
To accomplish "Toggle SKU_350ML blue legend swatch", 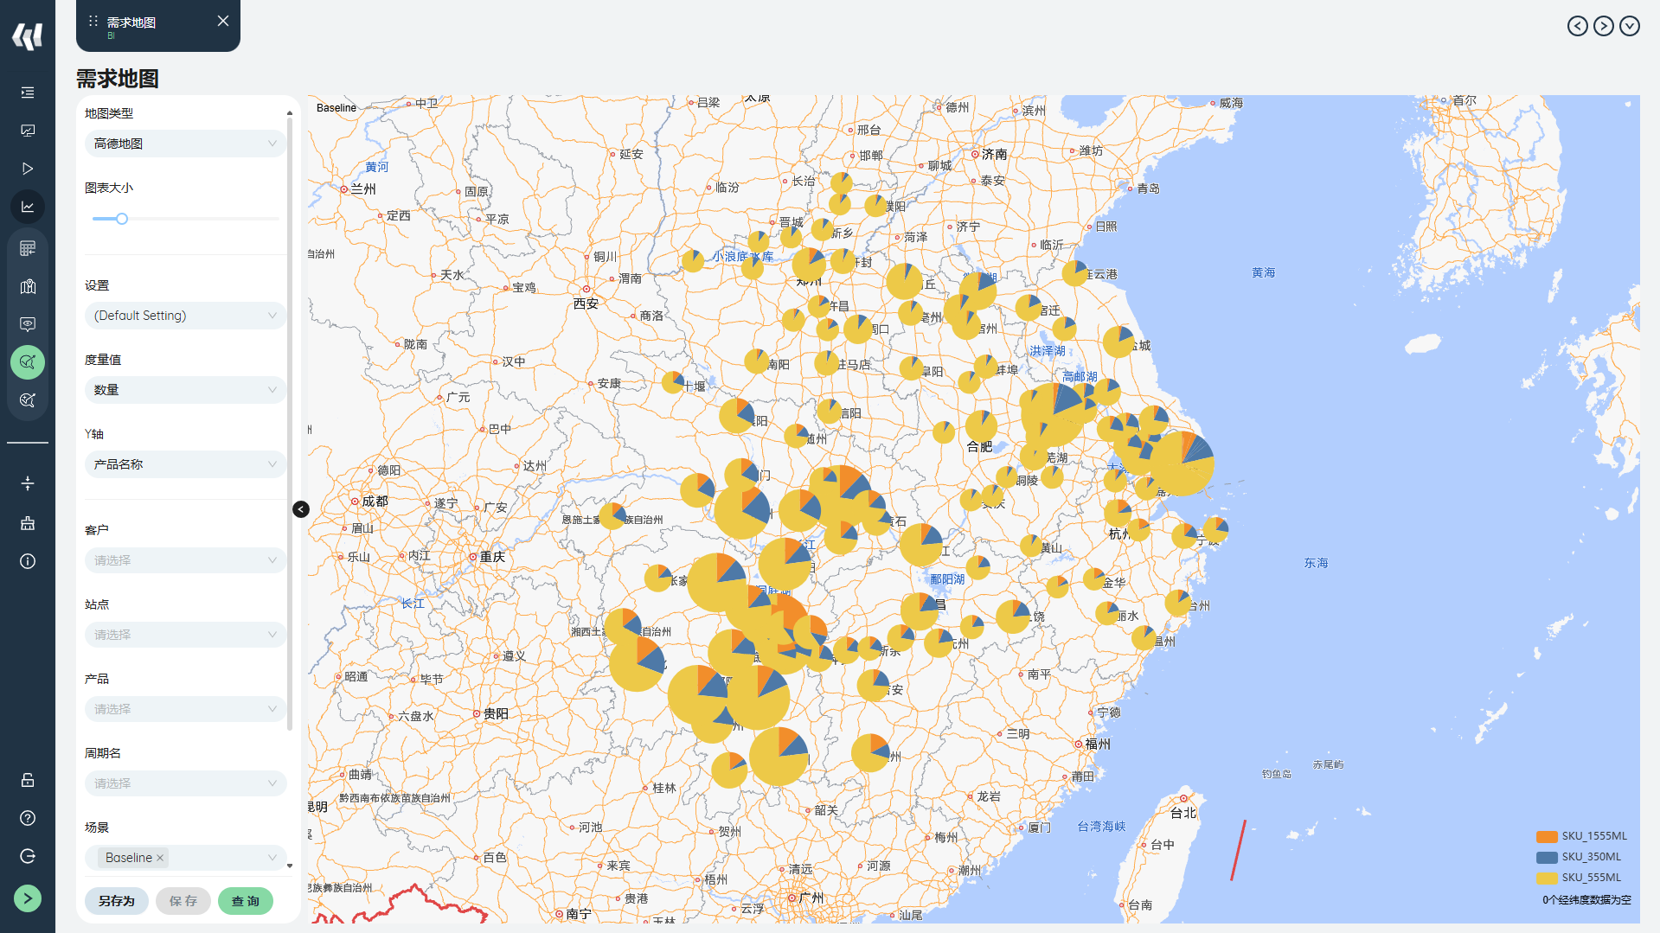I will 1547,857.
